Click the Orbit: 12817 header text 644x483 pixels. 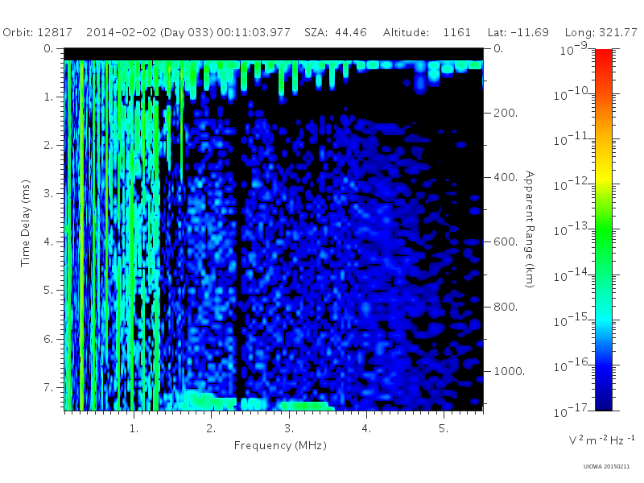click(x=37, y=32)
